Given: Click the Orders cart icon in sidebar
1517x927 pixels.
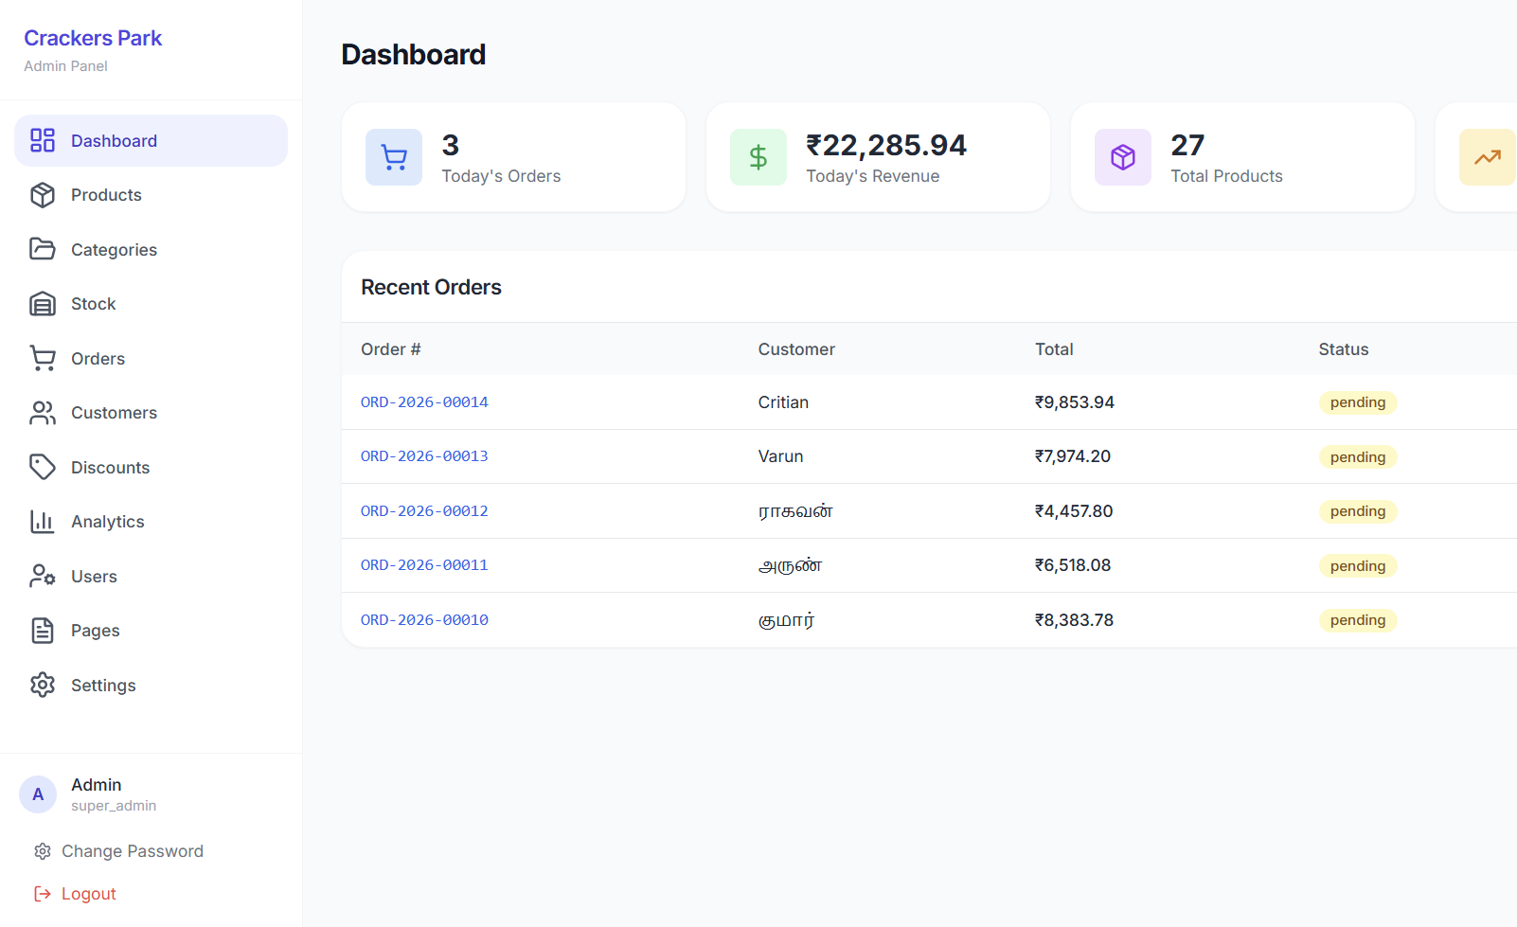Looking at the screenshot, I should click(43, 358).
